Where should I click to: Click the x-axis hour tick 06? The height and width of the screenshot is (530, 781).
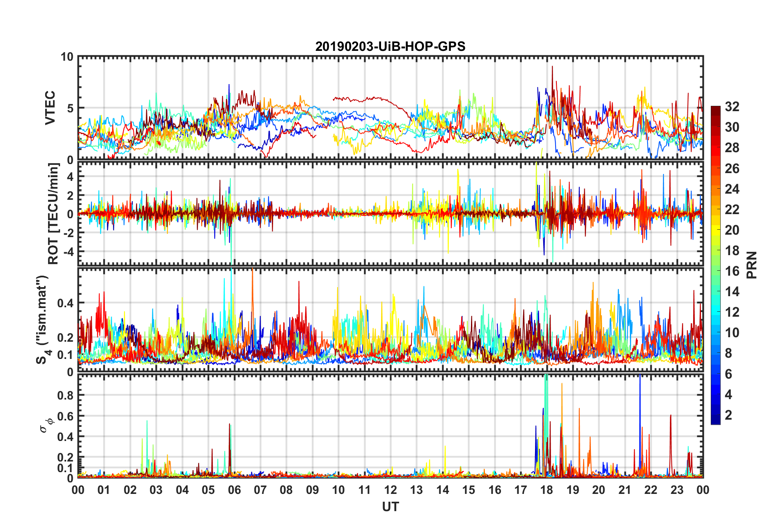(x=234, y=490)
